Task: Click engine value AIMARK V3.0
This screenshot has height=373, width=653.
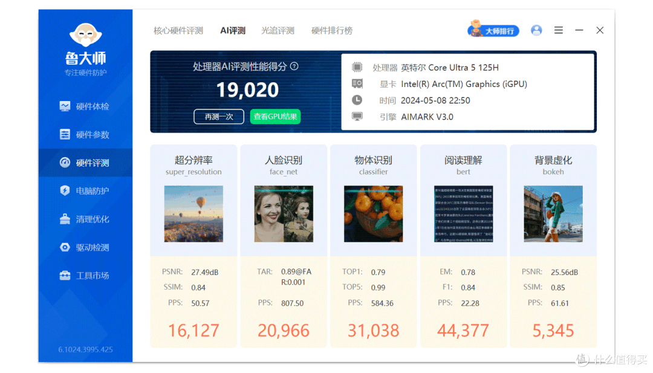Action: 427,117
